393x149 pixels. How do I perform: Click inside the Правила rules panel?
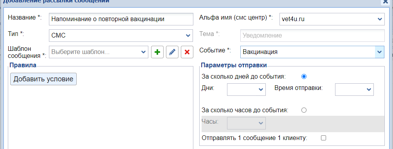point(101,115)
